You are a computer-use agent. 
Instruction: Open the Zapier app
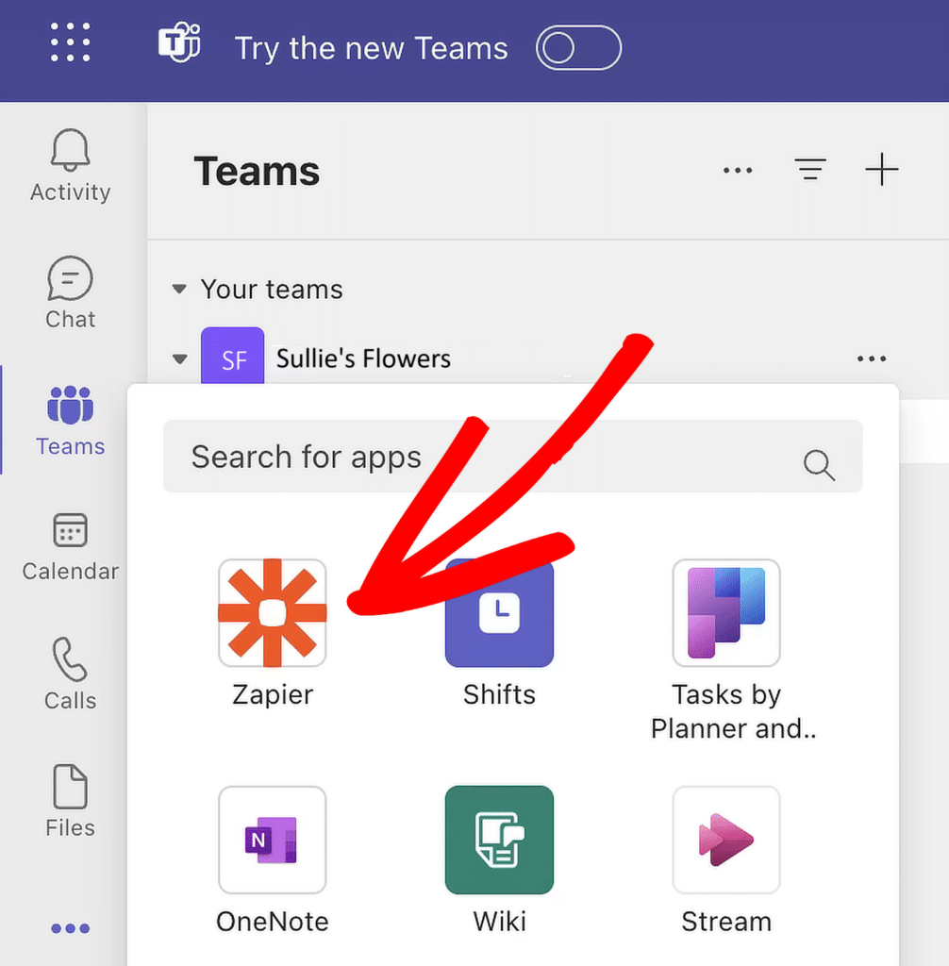click(x=273, y=613)
